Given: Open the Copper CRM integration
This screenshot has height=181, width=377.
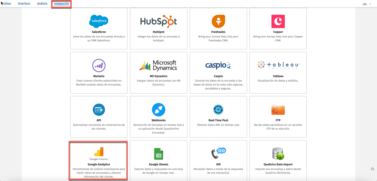Looking at the screenshot, I should pyautogui.click(x=278, y=28).
